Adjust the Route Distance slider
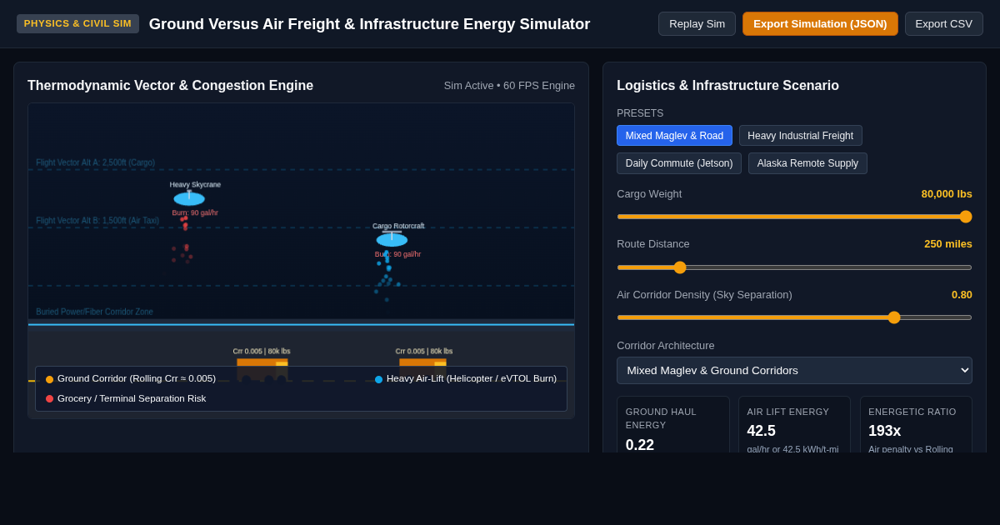 [x=794, y=267]
